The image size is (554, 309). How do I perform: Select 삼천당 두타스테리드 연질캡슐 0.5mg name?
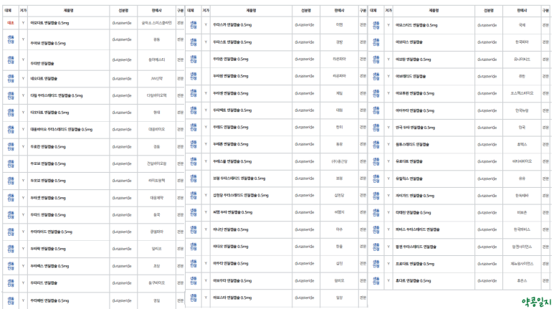coord(241,195)
